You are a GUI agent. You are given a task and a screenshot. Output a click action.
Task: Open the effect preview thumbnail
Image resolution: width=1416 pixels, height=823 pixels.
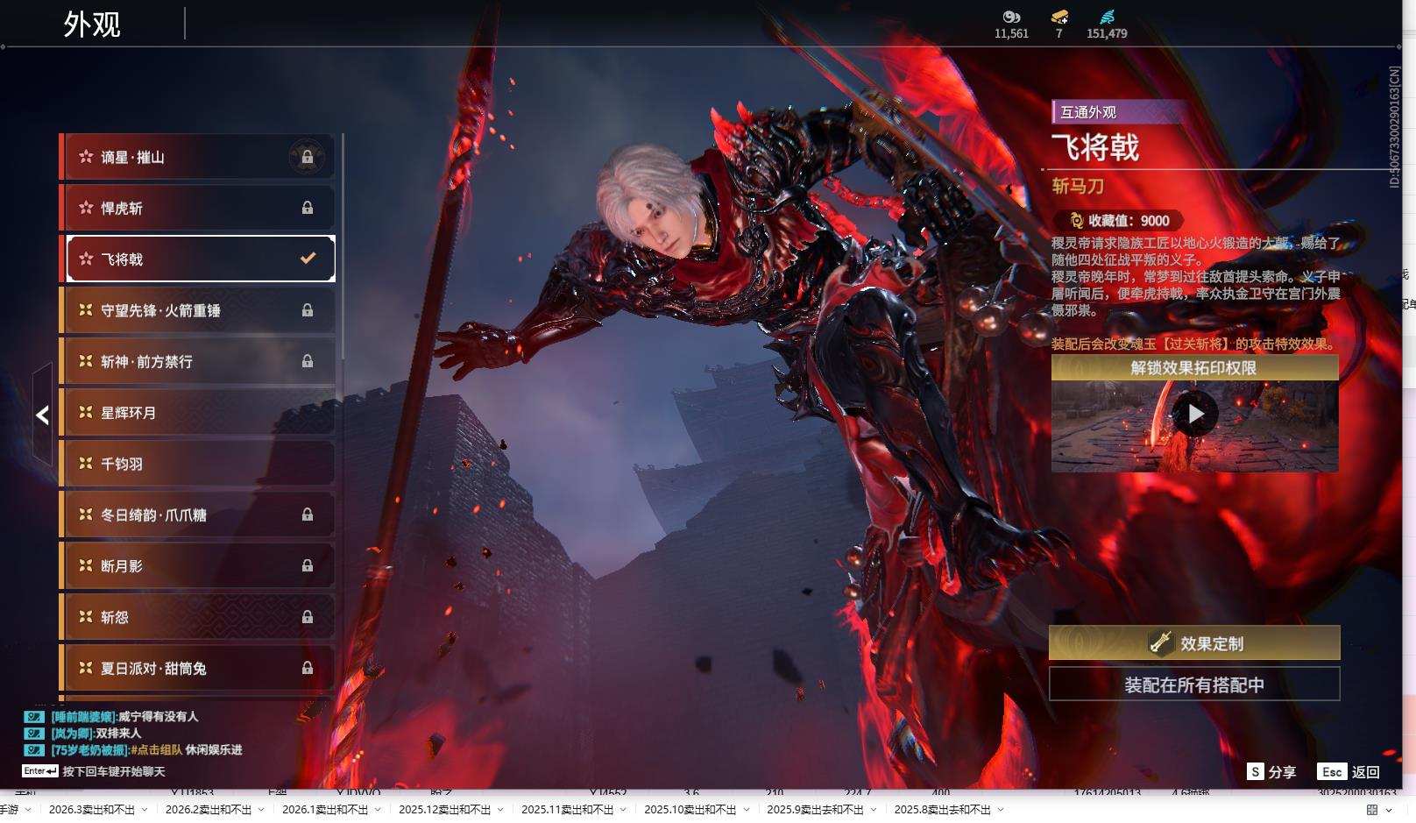tap(1195, 426)
